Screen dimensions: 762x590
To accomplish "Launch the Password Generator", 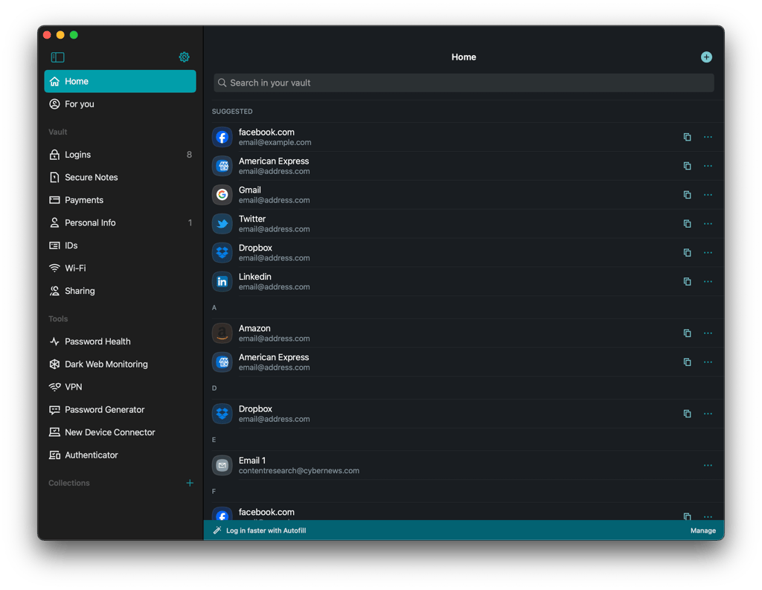I will [120, 409].
